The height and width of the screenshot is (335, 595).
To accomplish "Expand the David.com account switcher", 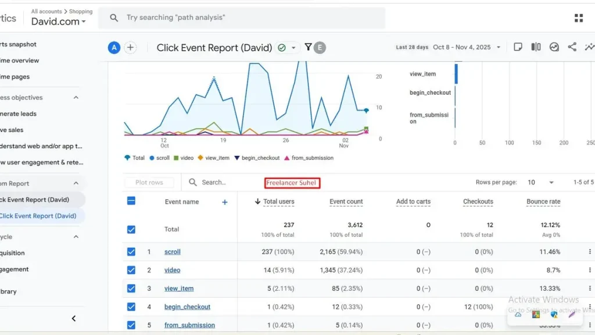I will [58, 21].
